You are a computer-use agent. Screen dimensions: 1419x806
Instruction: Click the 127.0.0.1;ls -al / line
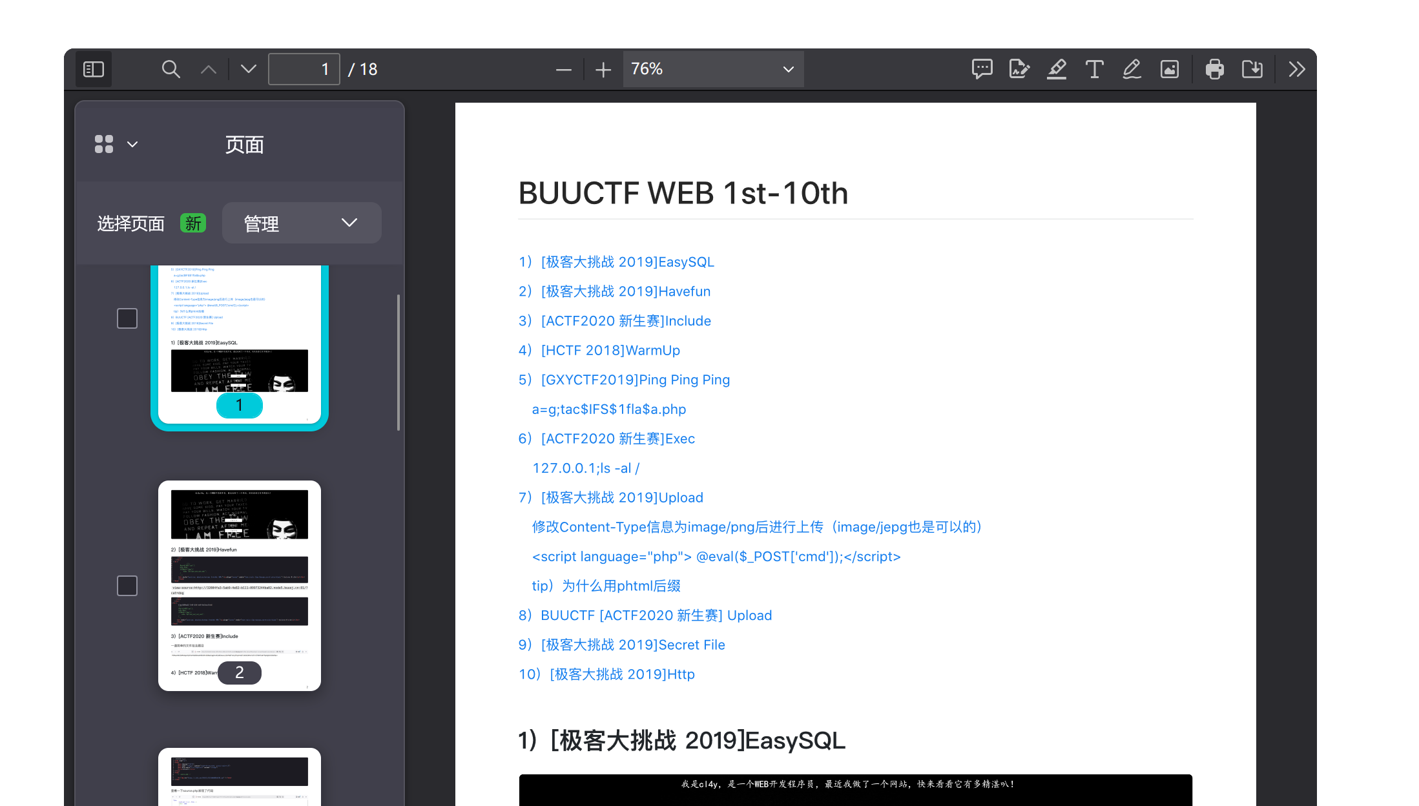586,468
